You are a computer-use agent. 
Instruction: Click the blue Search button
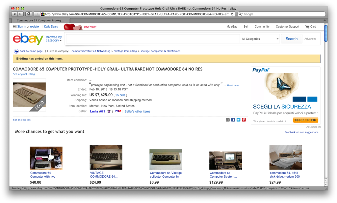coord(292,39)
